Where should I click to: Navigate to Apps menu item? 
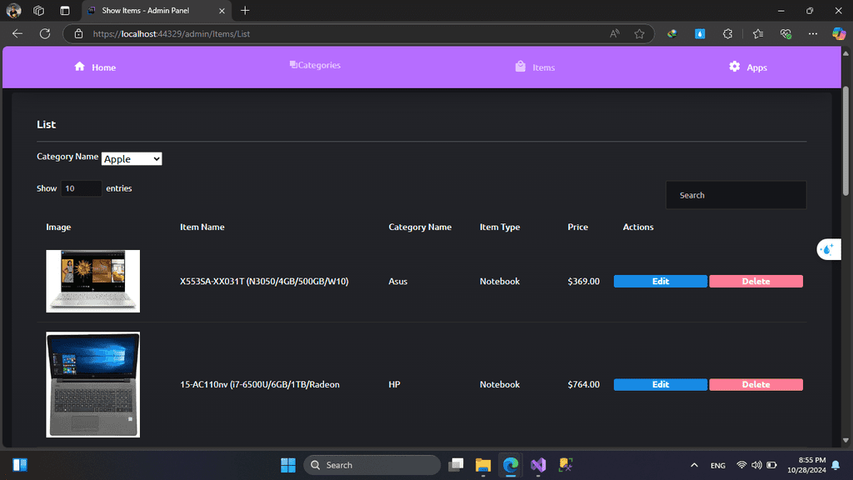click(x=748, y=67)
